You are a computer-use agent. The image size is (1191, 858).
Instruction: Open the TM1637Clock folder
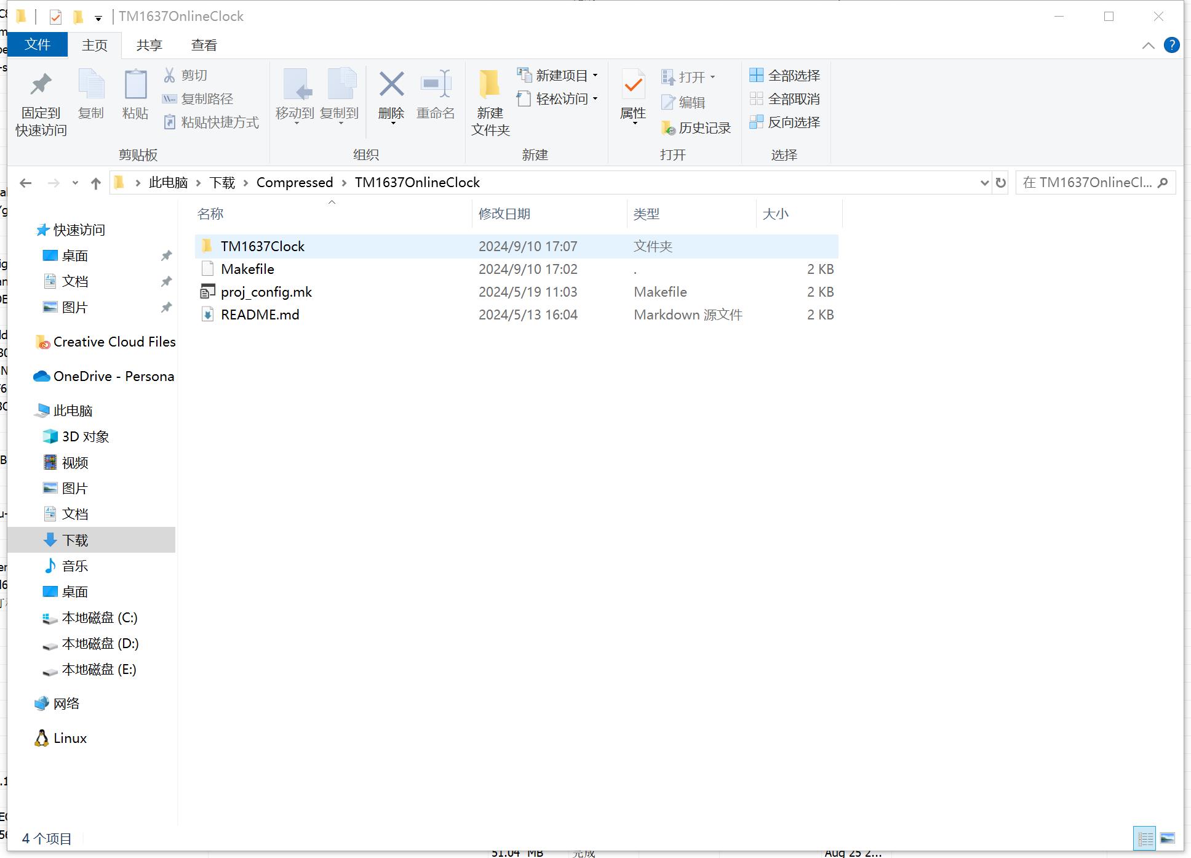tap(261, 246)
